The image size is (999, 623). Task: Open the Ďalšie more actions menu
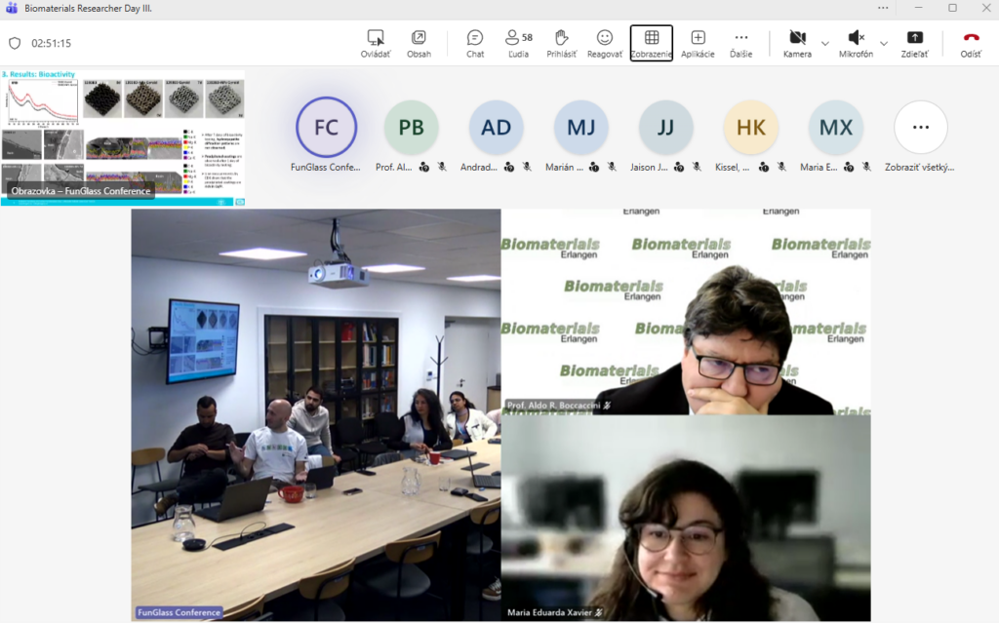coord(741,43)
